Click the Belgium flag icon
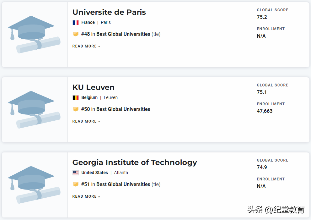 click(x=76, y=98)
